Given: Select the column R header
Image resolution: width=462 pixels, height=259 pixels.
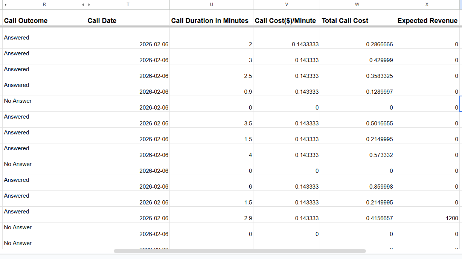Looking at the screenshot, I should pos(44,5).
